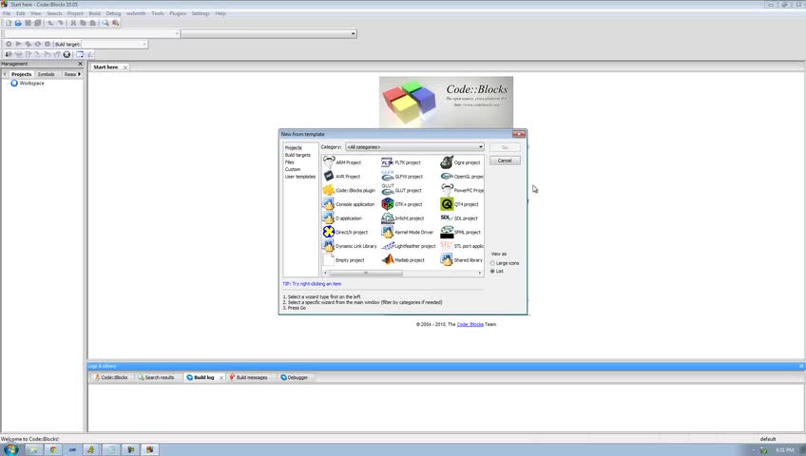806x456 pixels.
Task: Open the Settings menu
Action: click(x=201, y=13)
